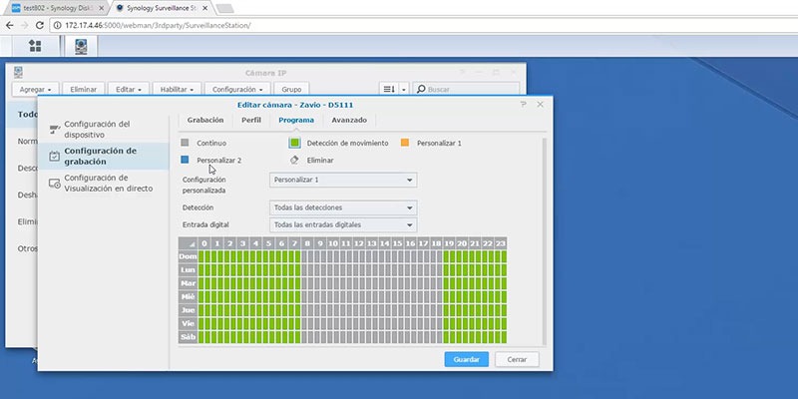Open a new browser tab
The image size is (798, 399).
(x=224, y=8)
